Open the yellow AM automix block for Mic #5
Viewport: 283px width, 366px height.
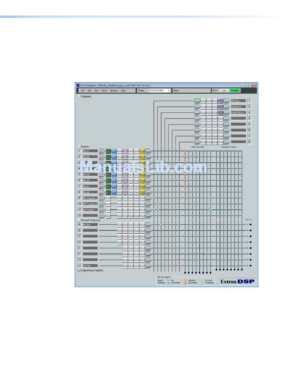click(142, 175)
